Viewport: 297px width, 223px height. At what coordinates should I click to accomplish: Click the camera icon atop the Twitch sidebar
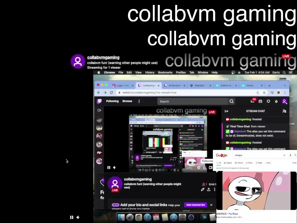[x=99, y=110]
